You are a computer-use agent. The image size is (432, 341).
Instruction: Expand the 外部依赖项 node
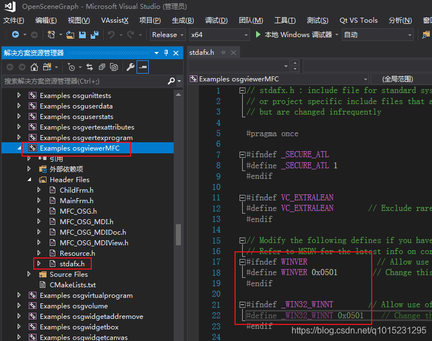click(29, 169)
